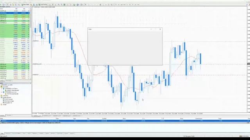Select the active first chart tab
Image resolution: width=250 pixels, height=140 pixels.
37,116
